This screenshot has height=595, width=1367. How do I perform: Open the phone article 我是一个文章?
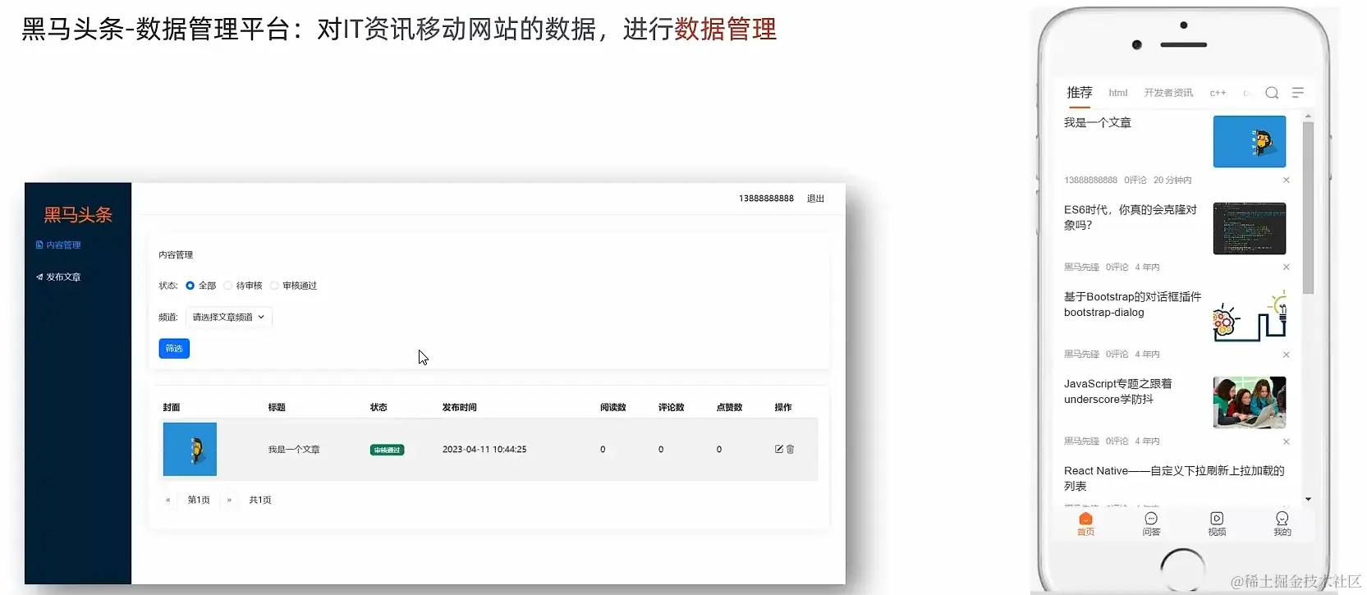point(1098,123)
